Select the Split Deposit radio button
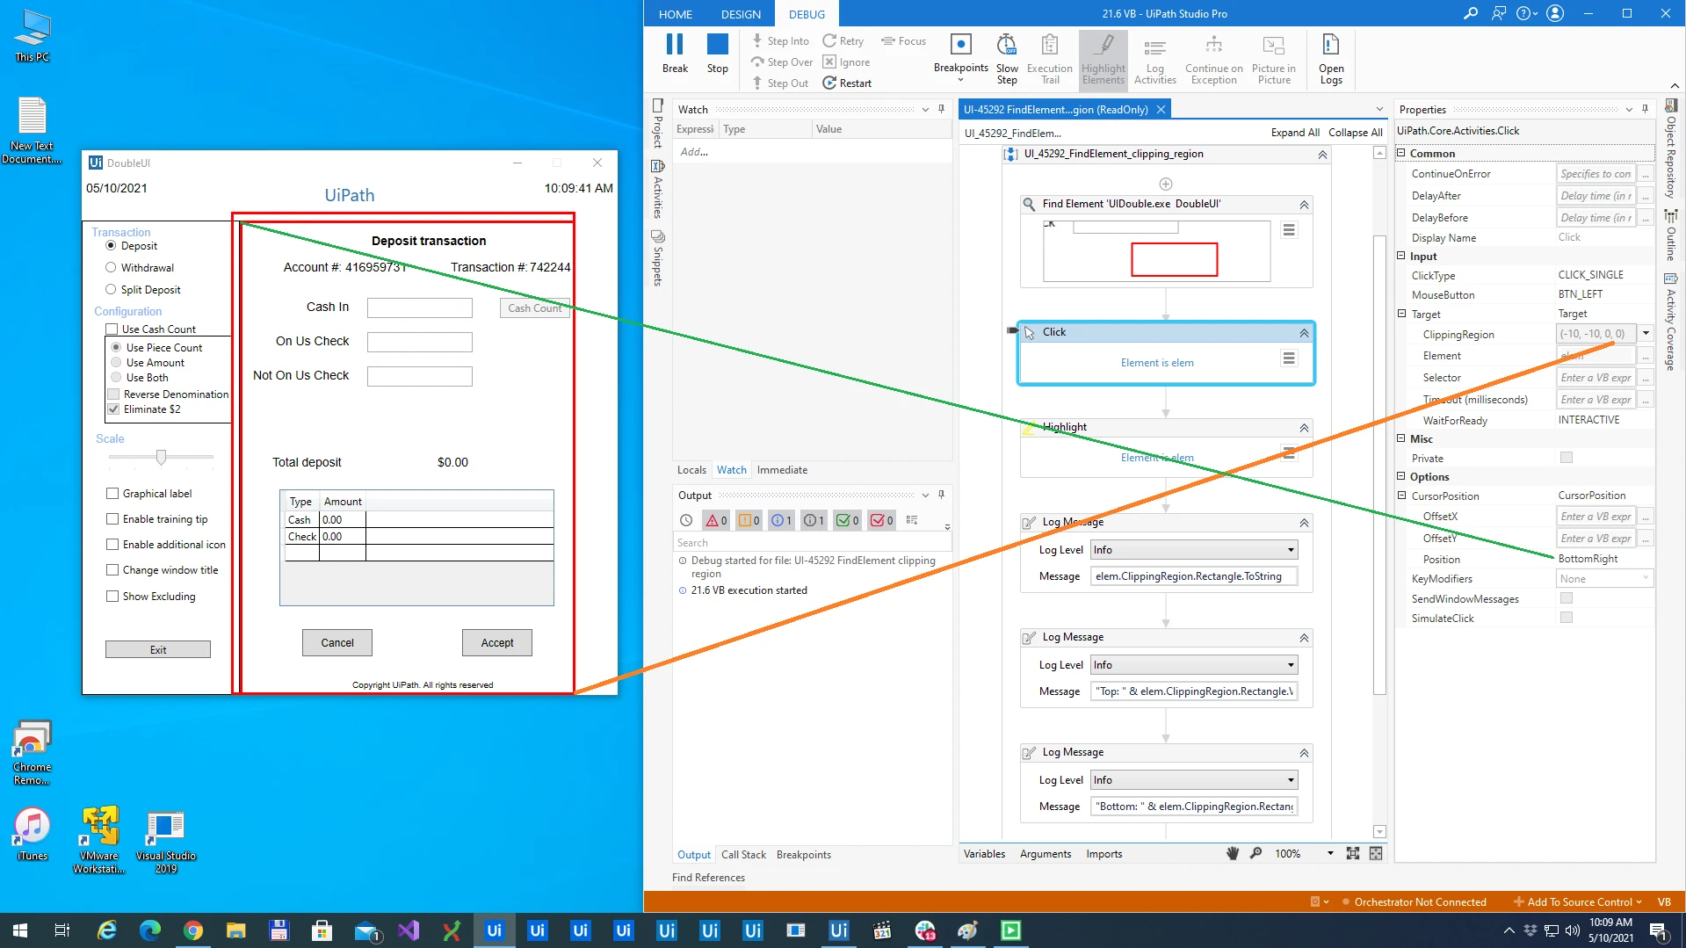The height and width of the screenshot is (948, 1686). [x=111, y=290]
